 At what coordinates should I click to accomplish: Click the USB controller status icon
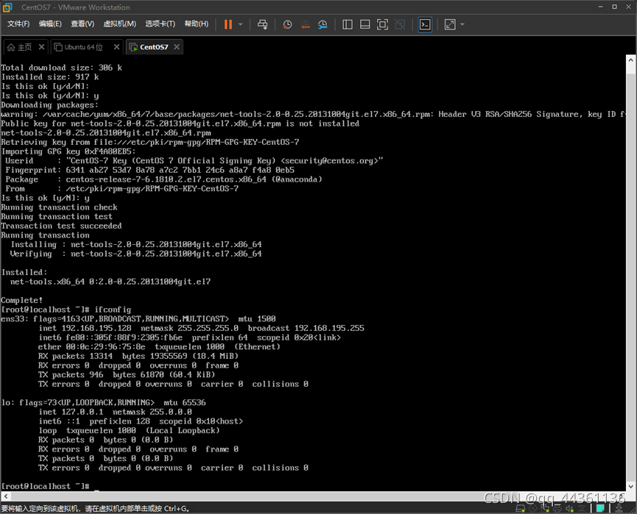pyautogui.click(x=582, y=508)
